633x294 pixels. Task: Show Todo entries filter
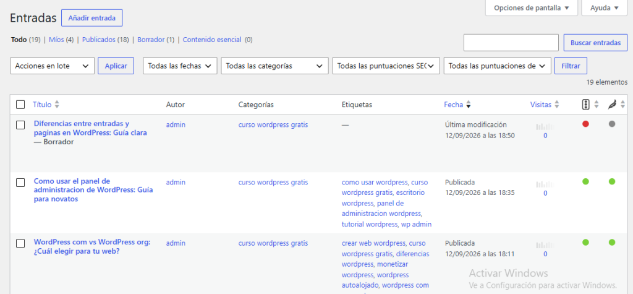click(19, 40)
